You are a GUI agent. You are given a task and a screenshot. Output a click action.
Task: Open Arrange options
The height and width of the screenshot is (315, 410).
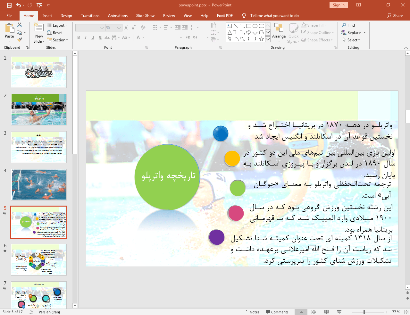click(x=279, y=32)
